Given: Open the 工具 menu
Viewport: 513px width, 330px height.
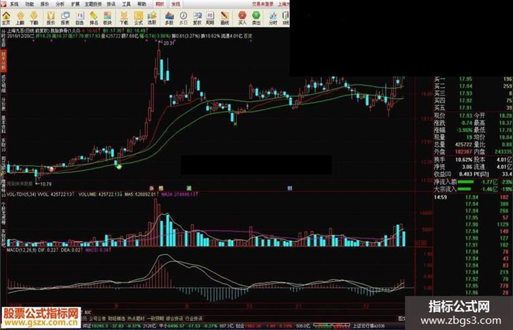Looking at the screenshot, I should [126, 4].
